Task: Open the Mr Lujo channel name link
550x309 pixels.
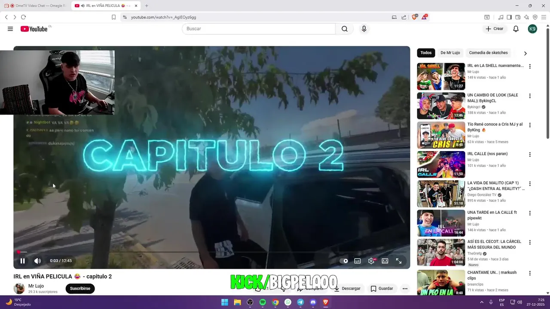Action: click(36, 286)
